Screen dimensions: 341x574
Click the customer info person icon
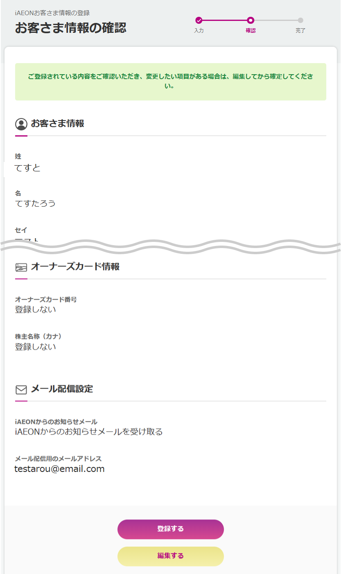coord(21,124)
